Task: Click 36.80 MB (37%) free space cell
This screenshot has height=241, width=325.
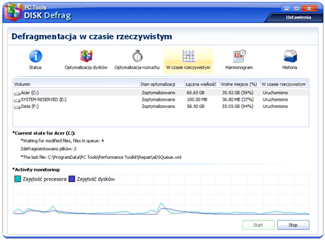Action: click(x=237, y=99)
